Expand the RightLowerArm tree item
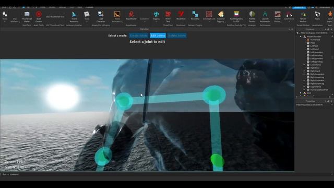The image size is (334, 188). coord(304,74)
